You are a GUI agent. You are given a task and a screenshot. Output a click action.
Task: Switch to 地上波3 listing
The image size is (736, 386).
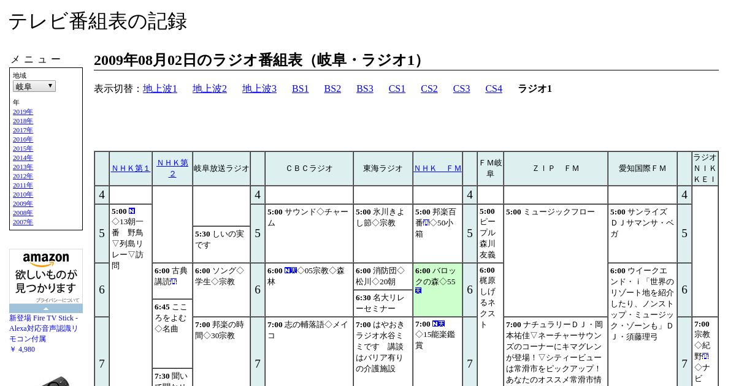(x=259, y=89)
